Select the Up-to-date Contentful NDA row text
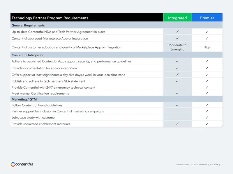 [x=59, y=32]
